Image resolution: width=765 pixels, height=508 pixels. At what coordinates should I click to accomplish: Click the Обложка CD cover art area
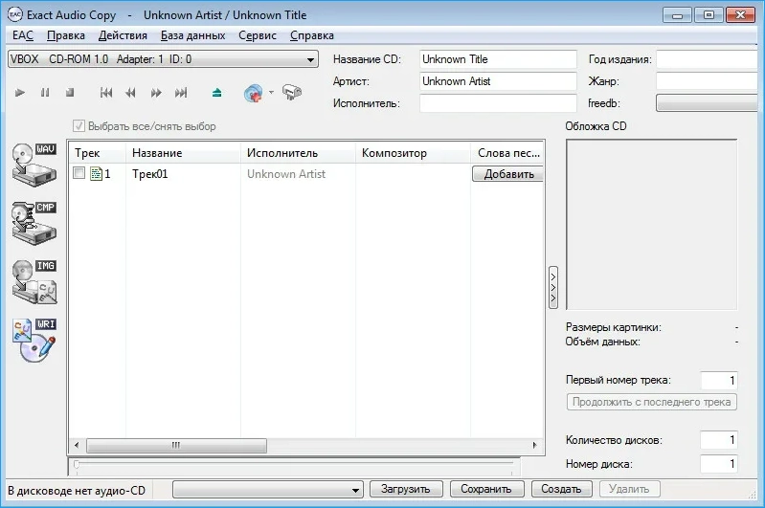pos(651,224)
